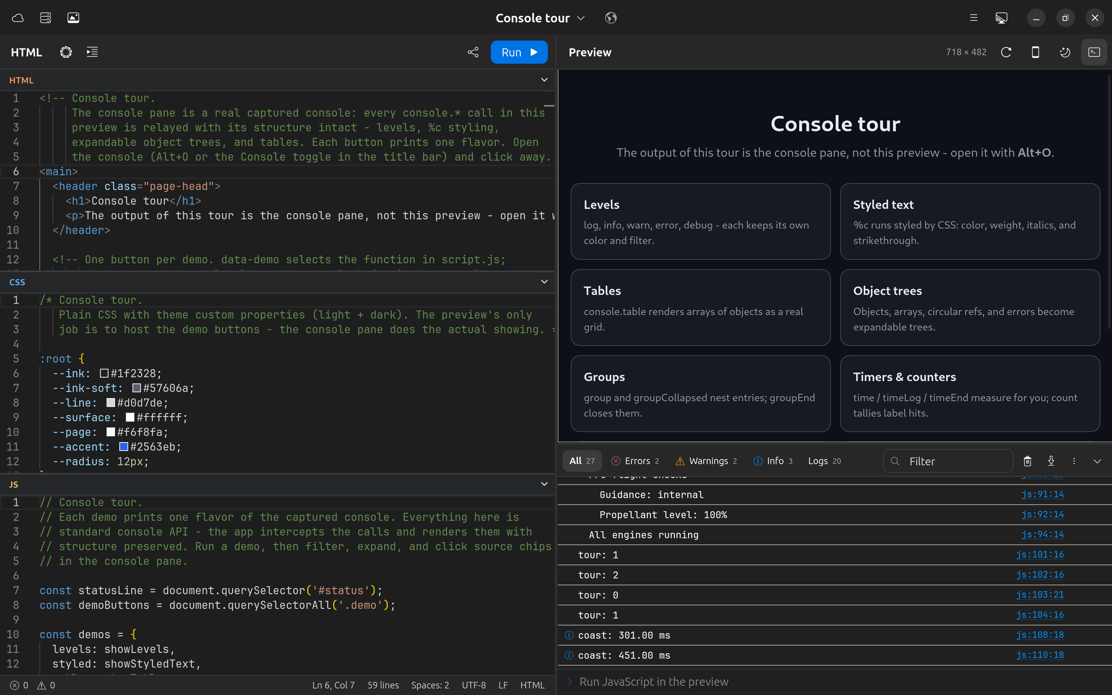The height and width of the screenshot is (695, 1112).
Task: Run the code with Run button
Action: [x=519, y=52]
